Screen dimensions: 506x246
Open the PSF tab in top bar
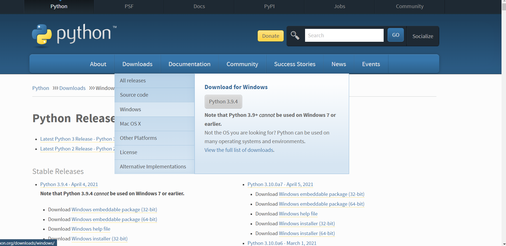(x=129, y=6)
